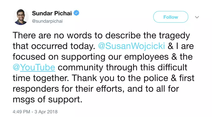
Task: Open the @YouTube mention link
Action: click(34, 67)
